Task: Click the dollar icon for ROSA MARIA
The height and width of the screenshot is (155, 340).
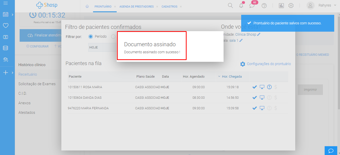Action: (x=276, y=87)
